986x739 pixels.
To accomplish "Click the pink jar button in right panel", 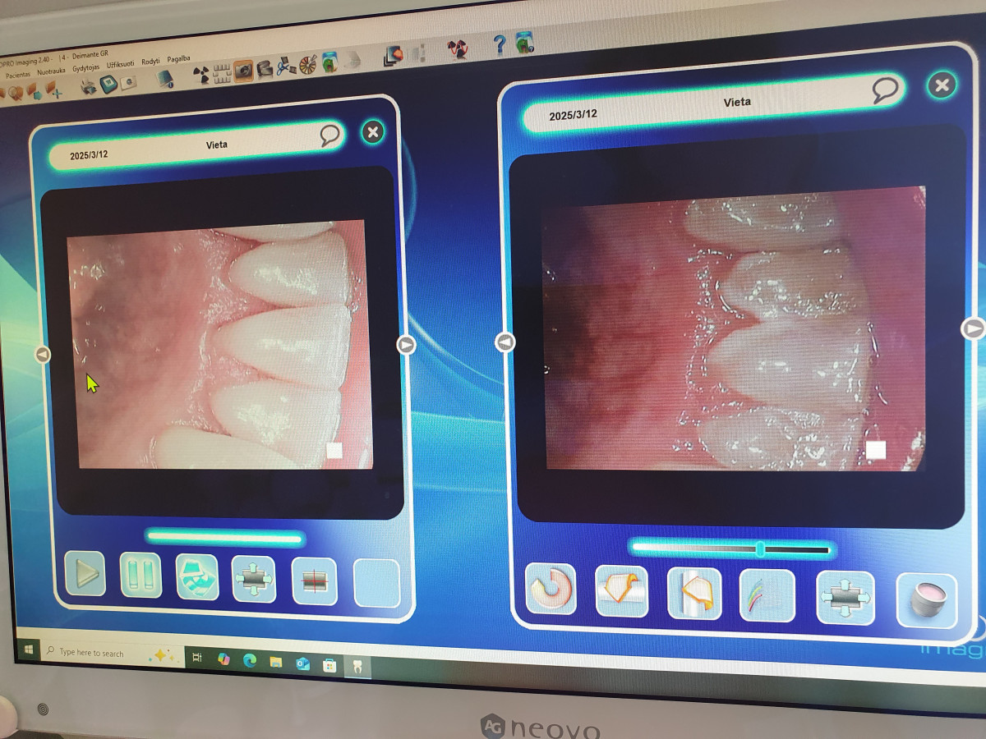I will tap(926, 600).
